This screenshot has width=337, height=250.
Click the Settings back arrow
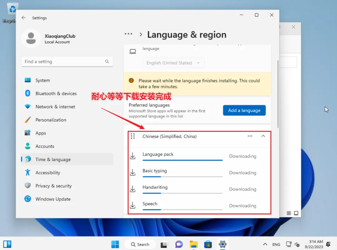(24, 18)
